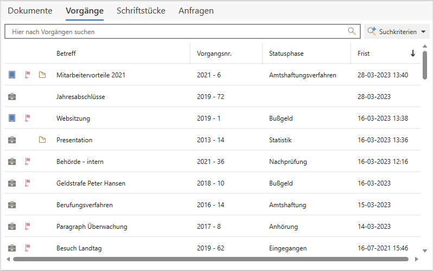Screen dimensions: 433x271
Task: Click the horizontal scrollbar right arrow
Action: click(417, 259)
